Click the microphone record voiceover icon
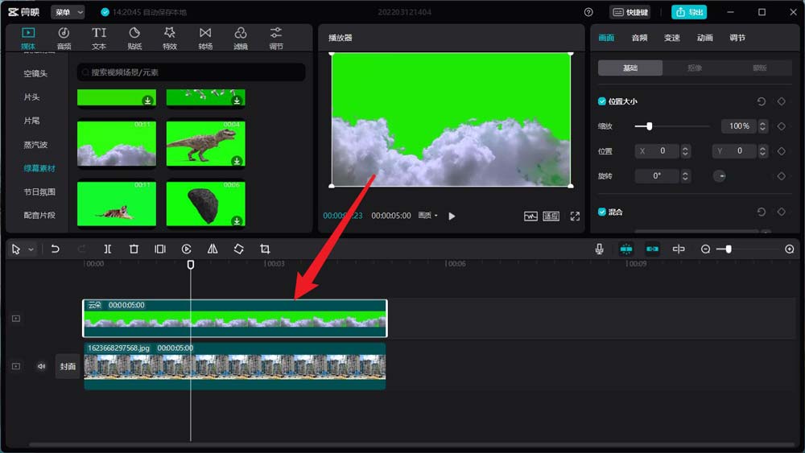The image size is (805, 453). click(x=599, y=249)
